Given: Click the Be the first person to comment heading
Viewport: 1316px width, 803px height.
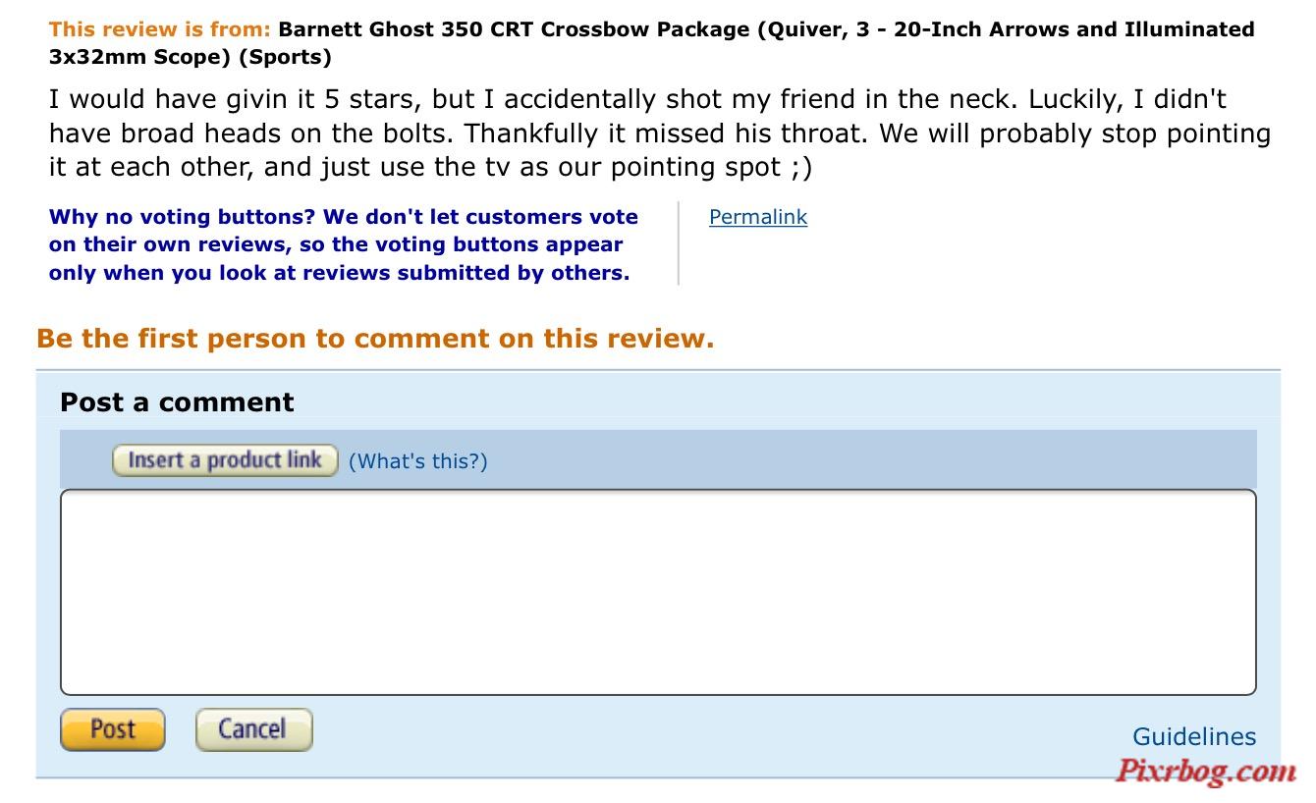Looking at the screenshot, I should click(375, 339).
